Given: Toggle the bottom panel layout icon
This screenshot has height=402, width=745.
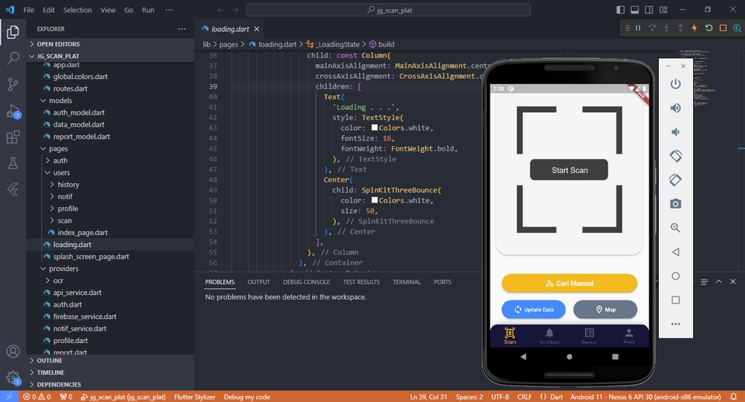Looking at the screenshot, I should click(635, 9).
